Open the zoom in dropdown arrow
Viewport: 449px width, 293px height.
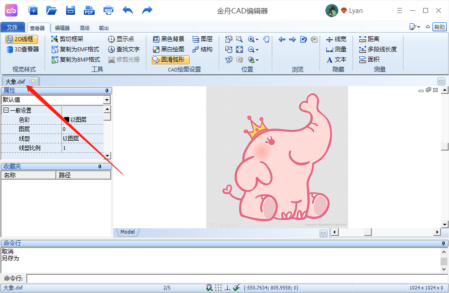(258, 39)
